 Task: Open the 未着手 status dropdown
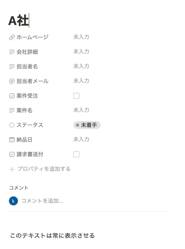click(x=87, y=125)
